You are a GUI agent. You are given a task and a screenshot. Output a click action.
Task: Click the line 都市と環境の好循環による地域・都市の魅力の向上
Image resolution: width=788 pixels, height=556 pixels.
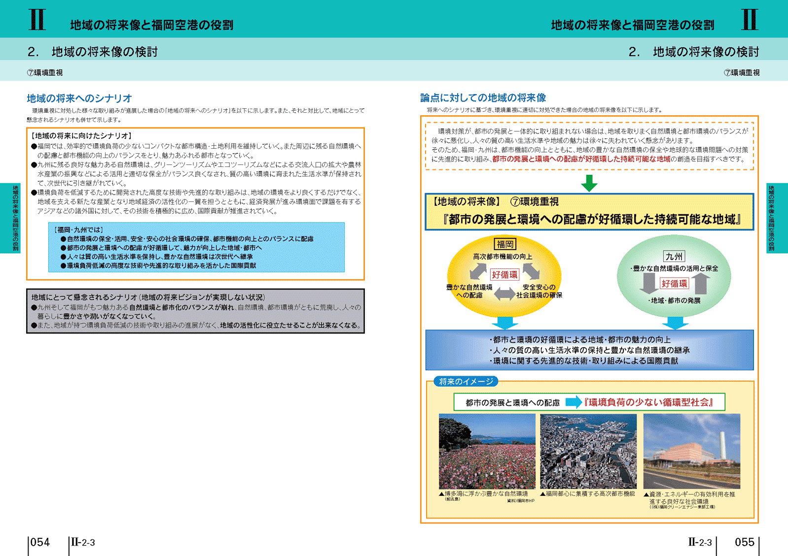point(580,340)
